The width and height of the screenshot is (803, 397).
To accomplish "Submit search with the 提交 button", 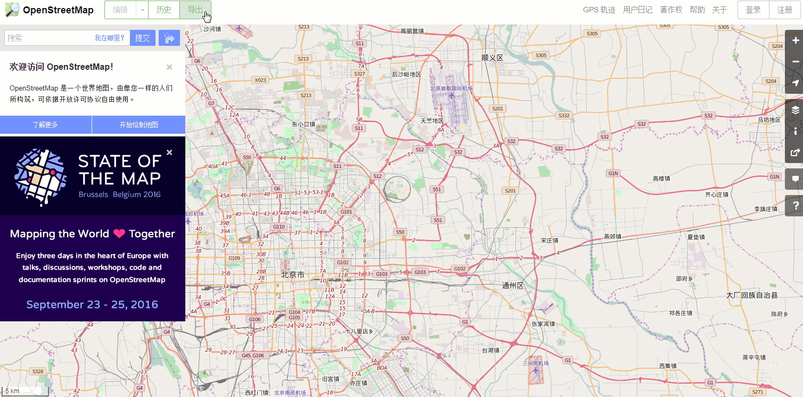I will point(142,38).
